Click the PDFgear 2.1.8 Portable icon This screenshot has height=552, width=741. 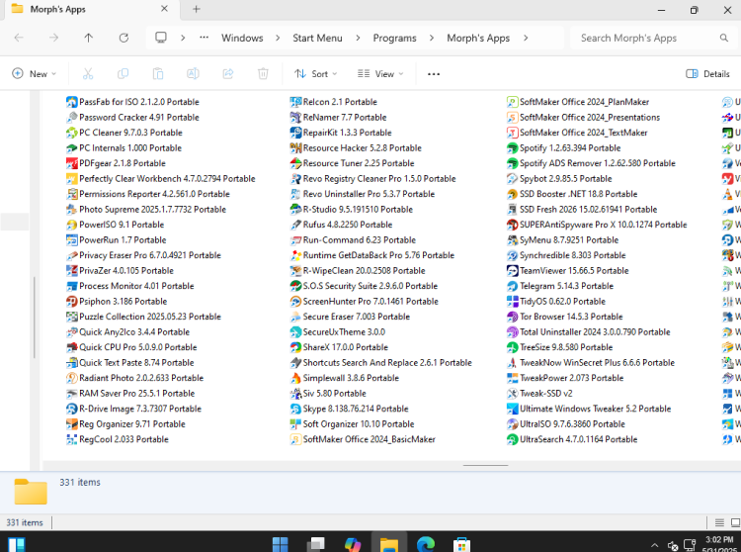72,163
